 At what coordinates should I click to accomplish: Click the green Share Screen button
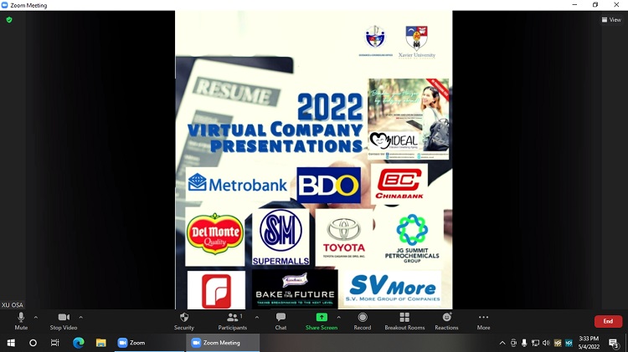(x=322, y=321)
